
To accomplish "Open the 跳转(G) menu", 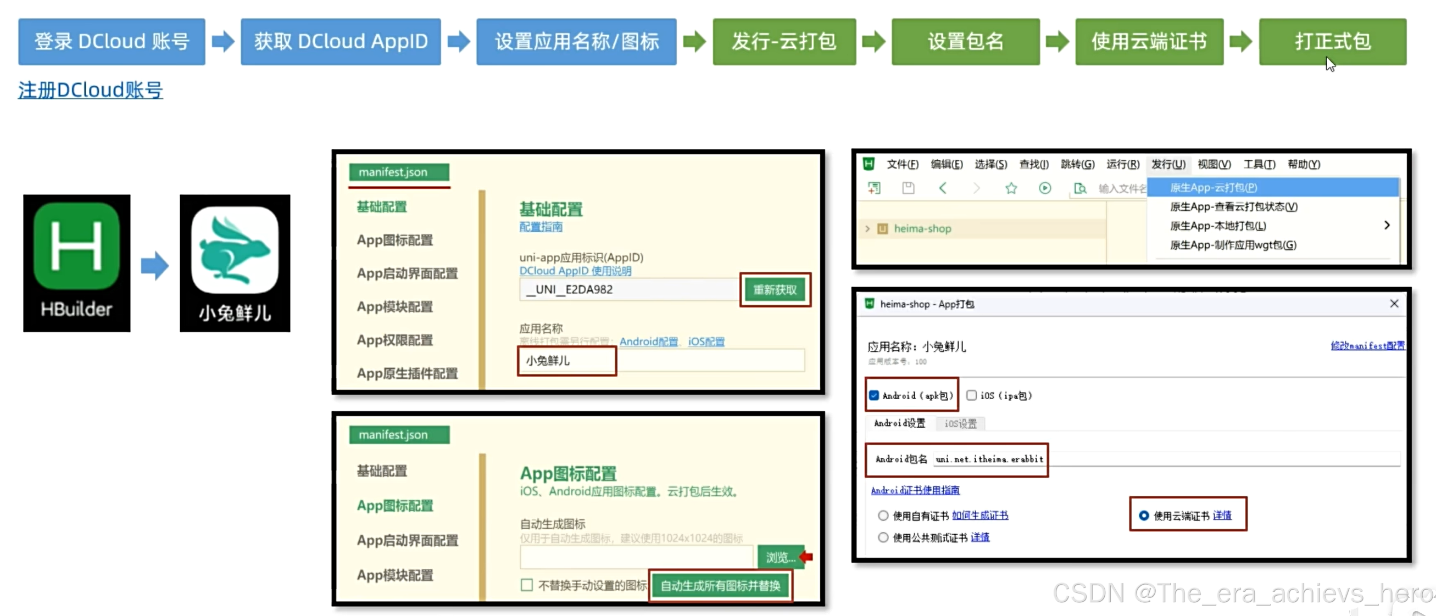I will [x=1078, y=164].
